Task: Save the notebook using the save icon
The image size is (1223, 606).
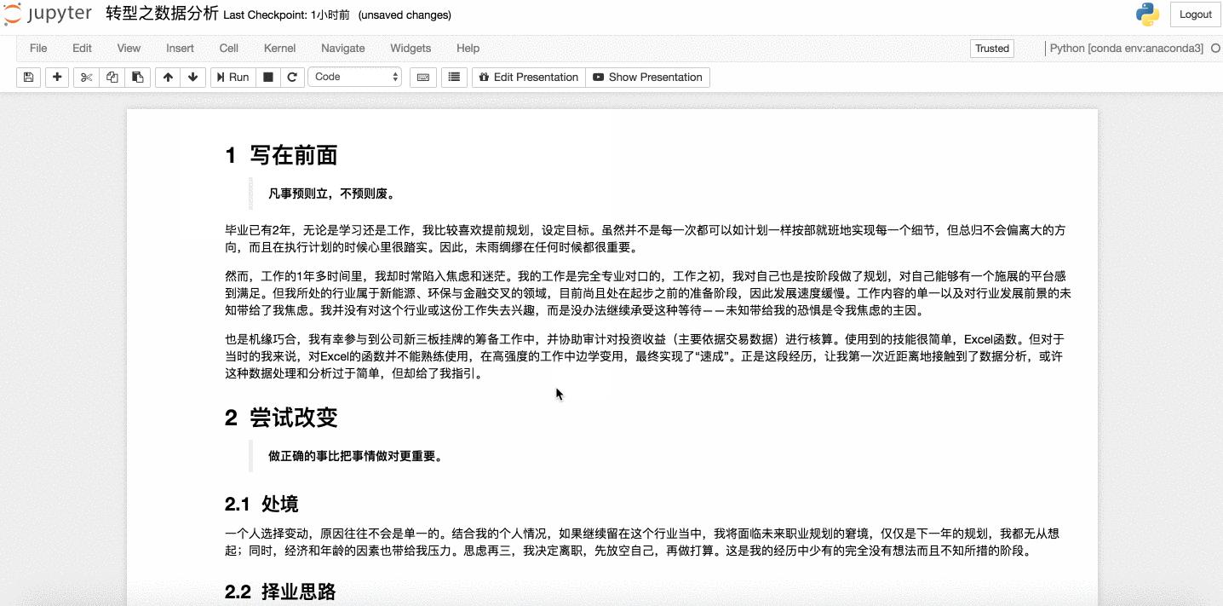Action: click(28, 77)
